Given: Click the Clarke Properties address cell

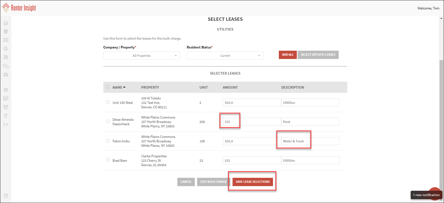Looking at the screenshot, I should point(154,161).
